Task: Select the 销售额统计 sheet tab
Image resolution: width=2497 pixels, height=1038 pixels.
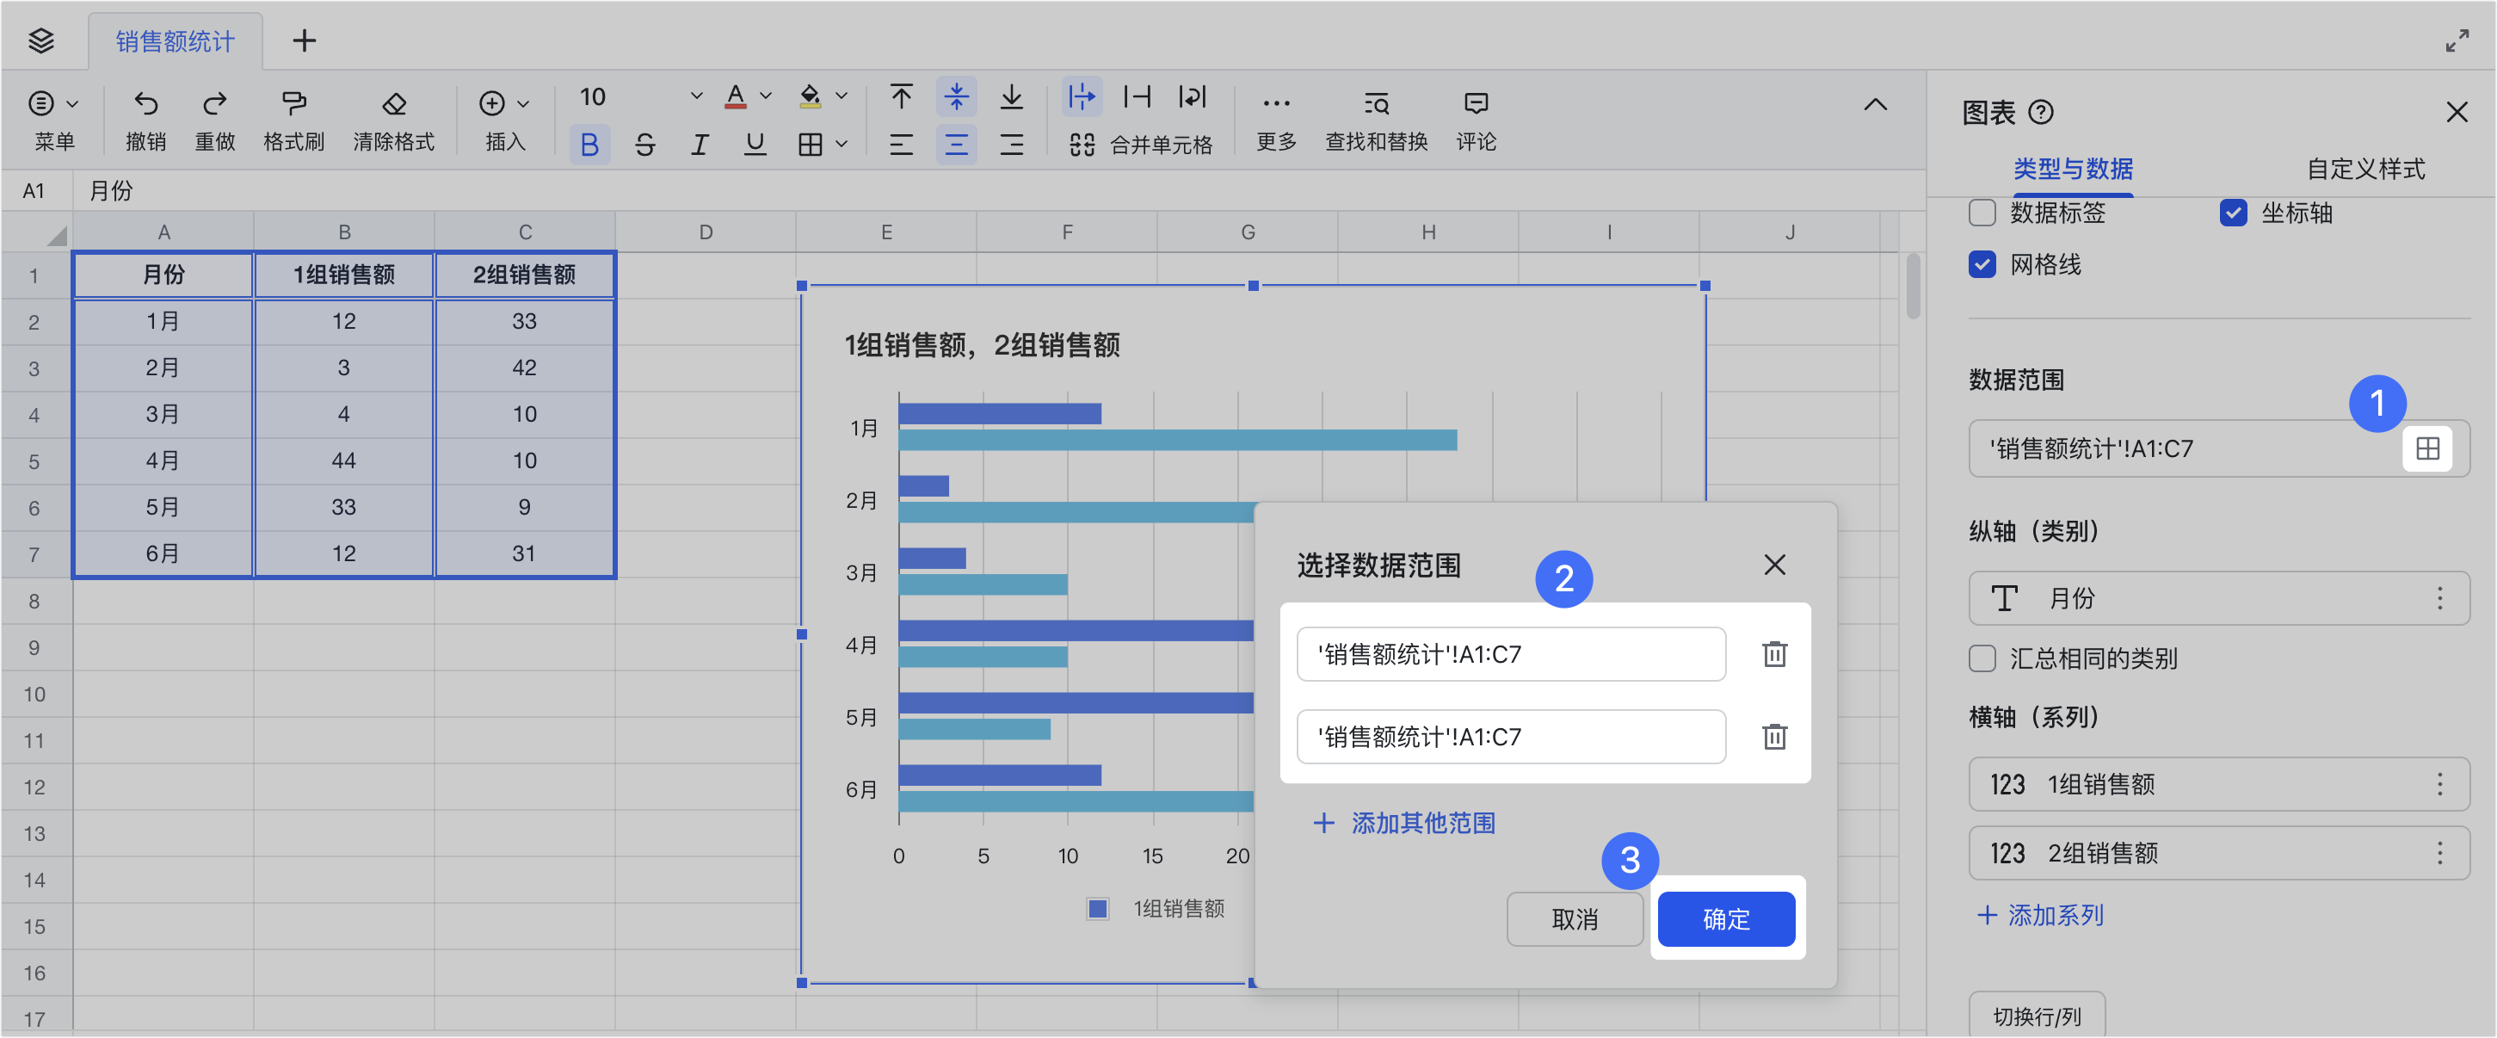Action: (176, 41)
